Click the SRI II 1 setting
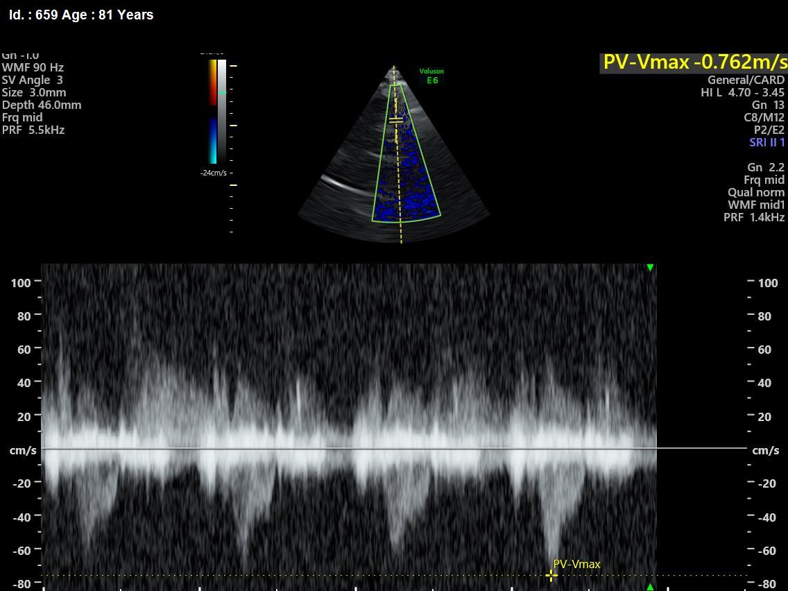Image resolution: width=788 pixels, height=591 pixels. pos(767,142)
